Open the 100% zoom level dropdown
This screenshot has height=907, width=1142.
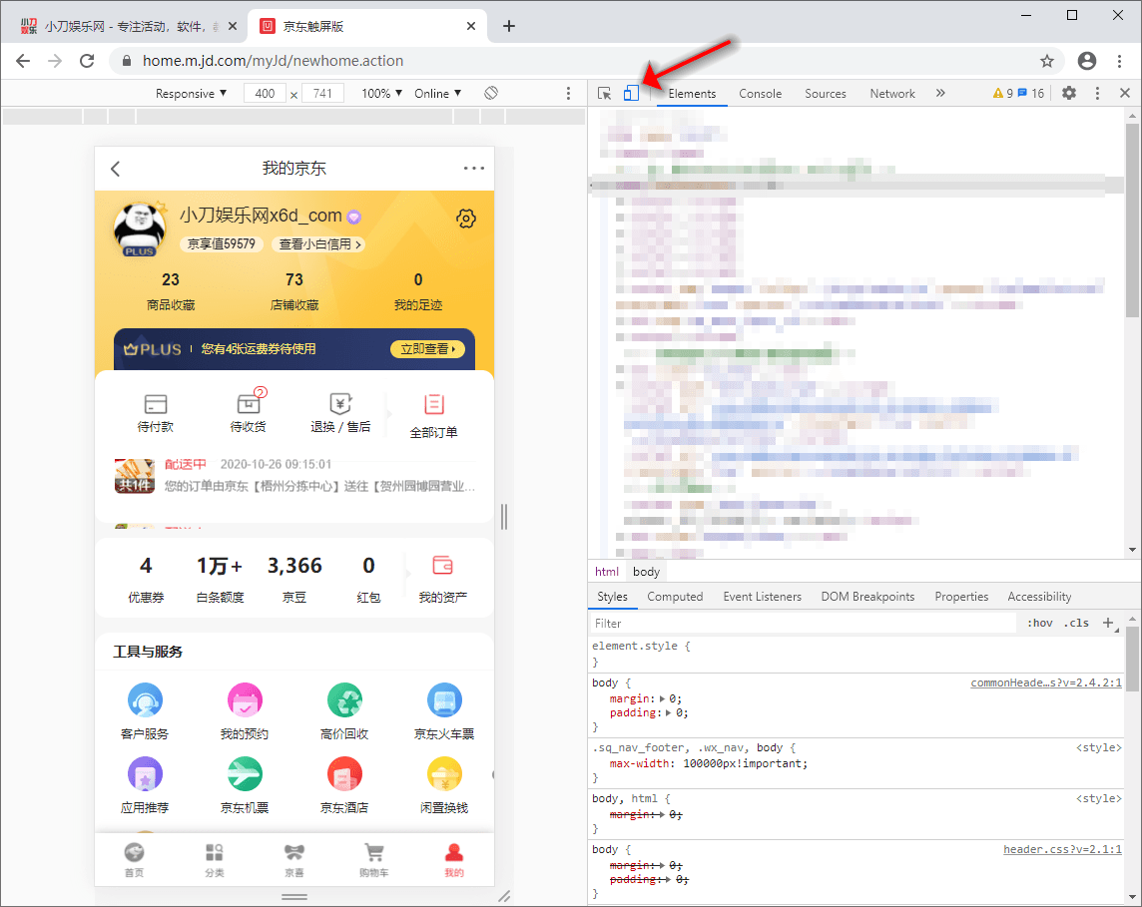(x=379, y=92)
